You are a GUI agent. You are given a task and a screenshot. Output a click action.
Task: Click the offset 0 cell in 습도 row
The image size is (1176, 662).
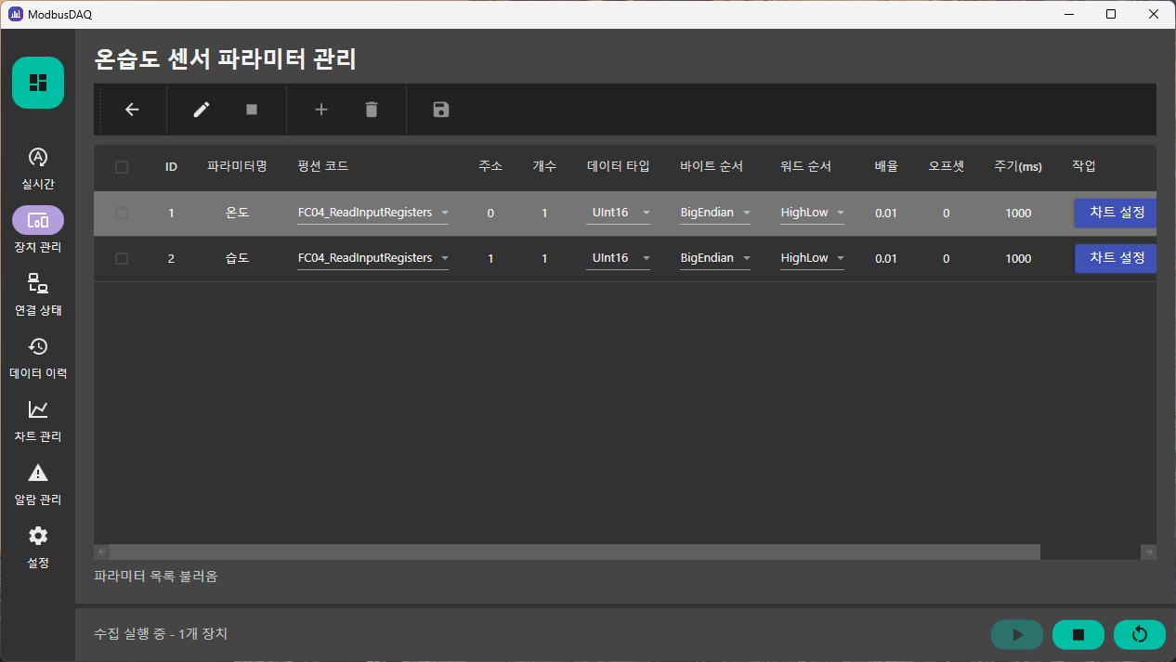coord(947,259)
